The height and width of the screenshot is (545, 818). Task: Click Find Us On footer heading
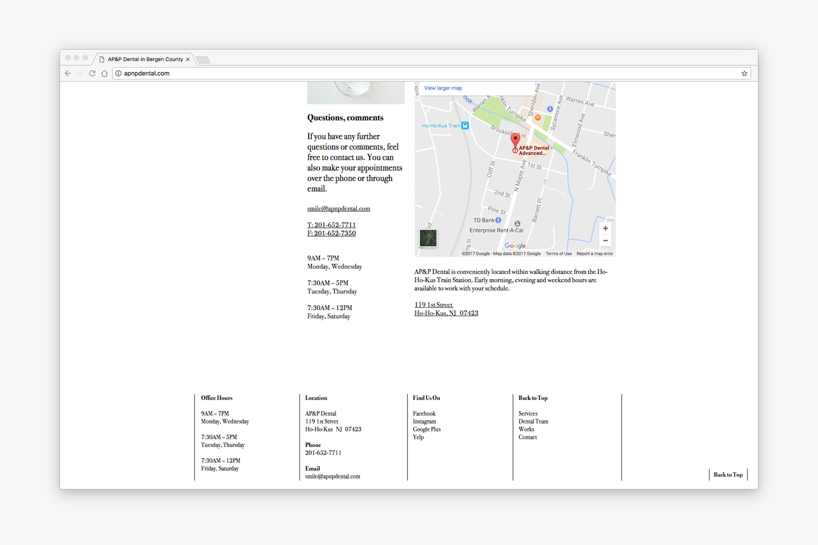click(x=426, y=398)
